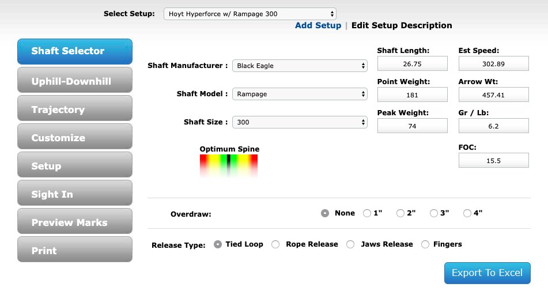The height and width of the screenshot is (291, 548).
Task: Click the Arrow Wt field
Action: click(493, 95)
